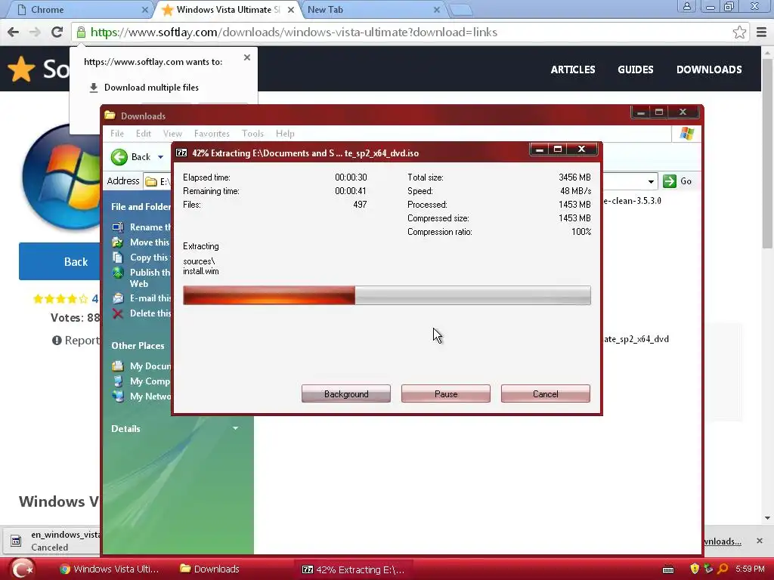Image resolution: width=774 pixels, height=580 pixels.
Task: Click the Start button on the taskbar
Action: point(22,569)
